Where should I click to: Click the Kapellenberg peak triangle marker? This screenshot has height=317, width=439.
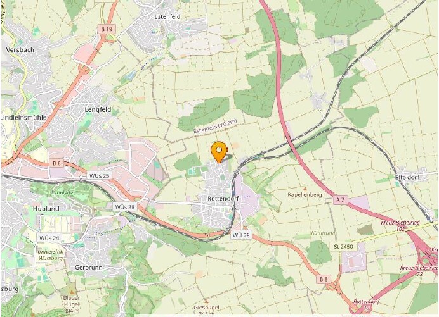tap(305, 189)
